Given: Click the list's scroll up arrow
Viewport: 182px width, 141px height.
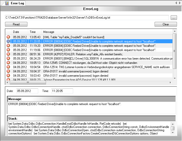Looking at the screenshot, I should coord(174,31).
